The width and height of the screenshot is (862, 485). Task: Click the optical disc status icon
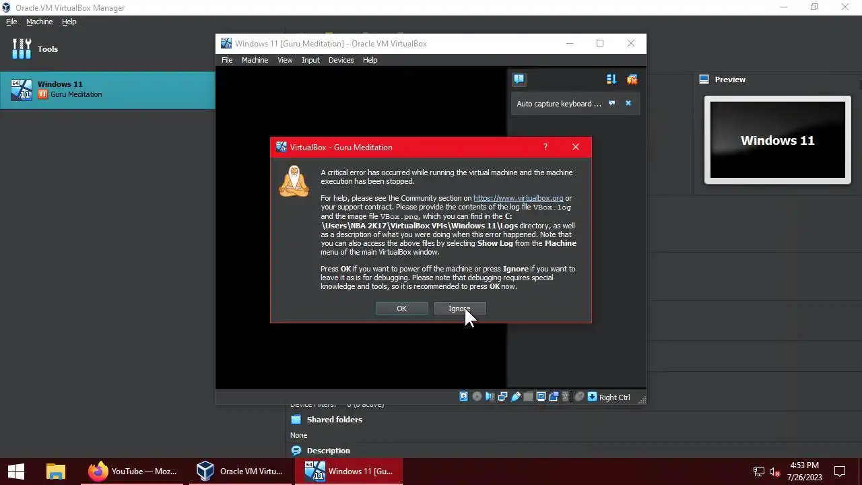[x=477, y=397]
